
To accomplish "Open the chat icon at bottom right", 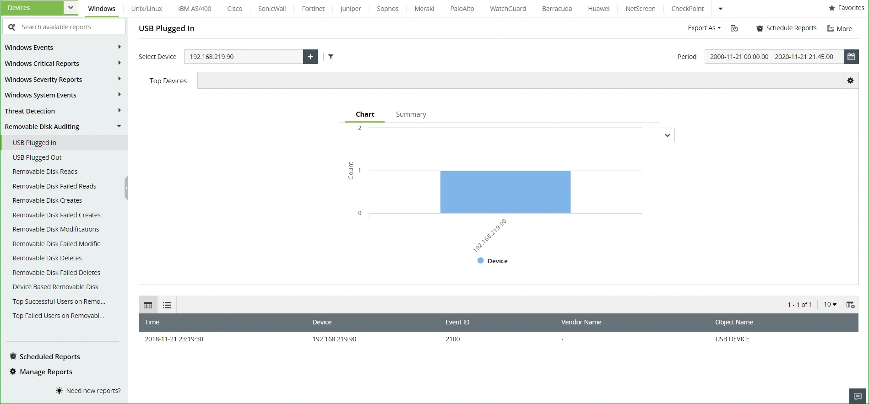I will [x=858, y=397].
